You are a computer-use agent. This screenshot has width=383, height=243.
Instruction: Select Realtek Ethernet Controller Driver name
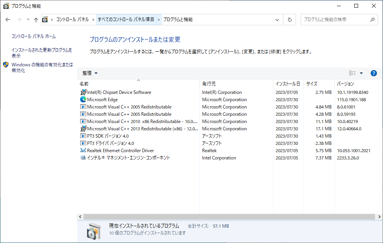[120, 151]
